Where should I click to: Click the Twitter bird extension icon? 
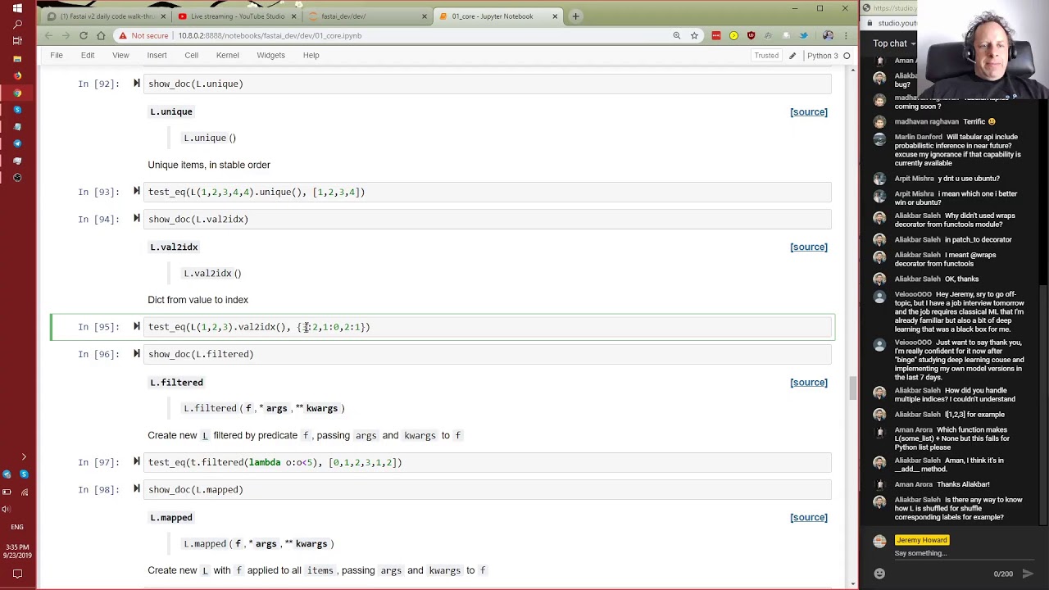click(x=803, y=36)
